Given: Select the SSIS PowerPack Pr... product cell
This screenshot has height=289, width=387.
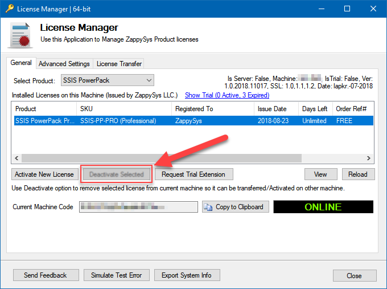Looking at the screenshot, I should (x=44, y=121).
